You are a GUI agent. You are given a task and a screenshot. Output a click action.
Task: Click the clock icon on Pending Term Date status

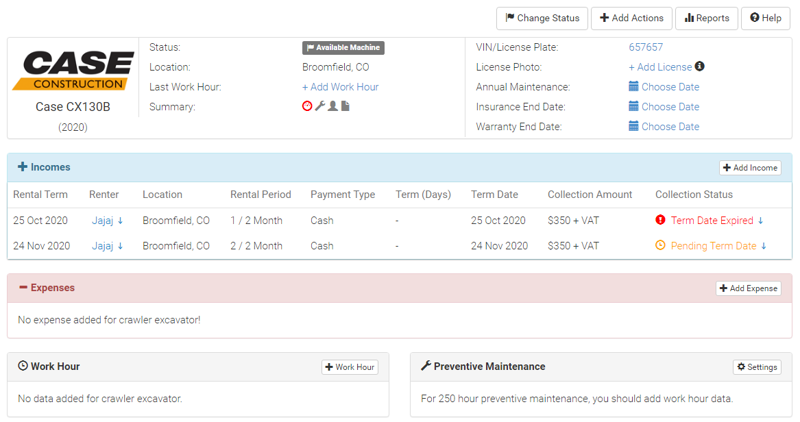[659, 245]
